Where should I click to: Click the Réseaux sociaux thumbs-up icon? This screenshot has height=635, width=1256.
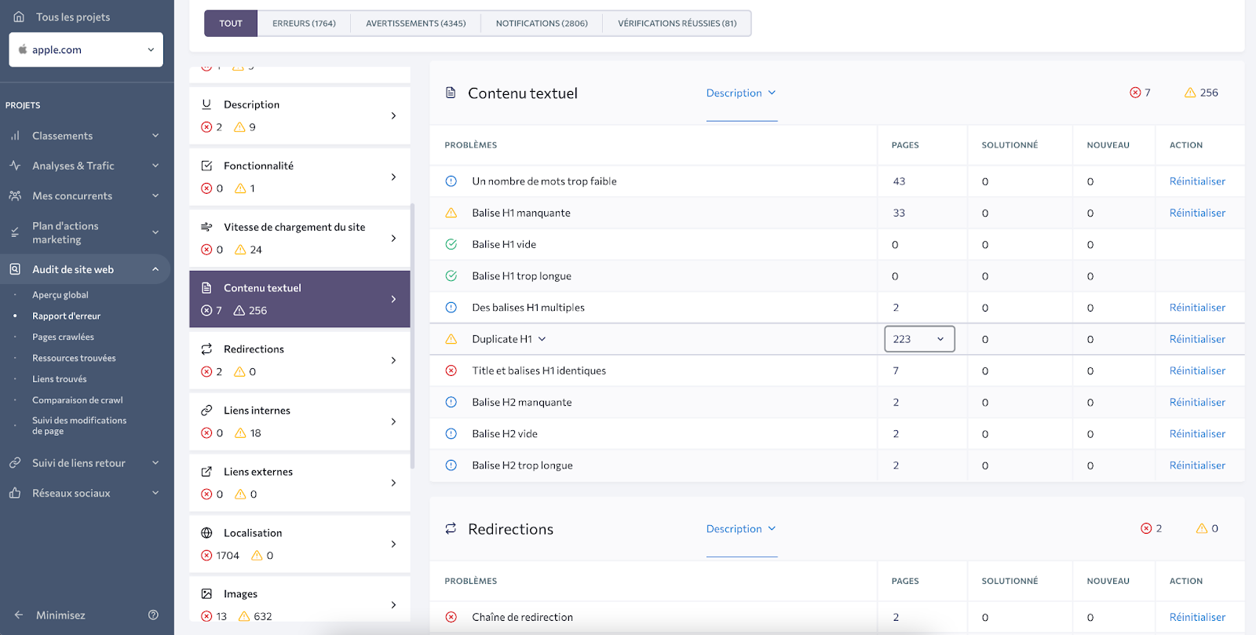click(x=15, y=493)
